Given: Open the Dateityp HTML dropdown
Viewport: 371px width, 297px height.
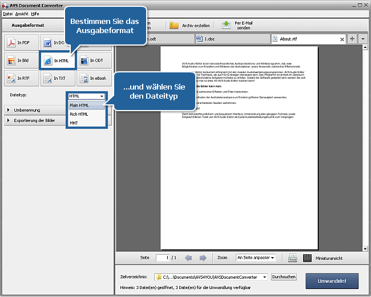Looking at the screenshot, I should pyautogui.click(x=86, y=96).
